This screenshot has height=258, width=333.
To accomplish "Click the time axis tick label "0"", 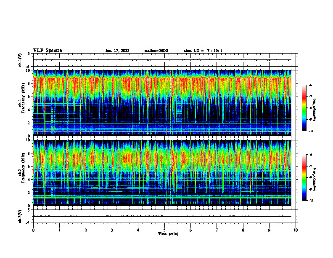I will (x=33, y=230).
